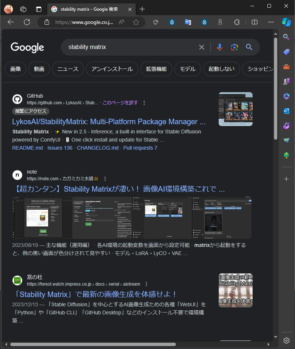Click the address bar URL
The height and width of the screenshot is (349, 295).
point(84,22)
